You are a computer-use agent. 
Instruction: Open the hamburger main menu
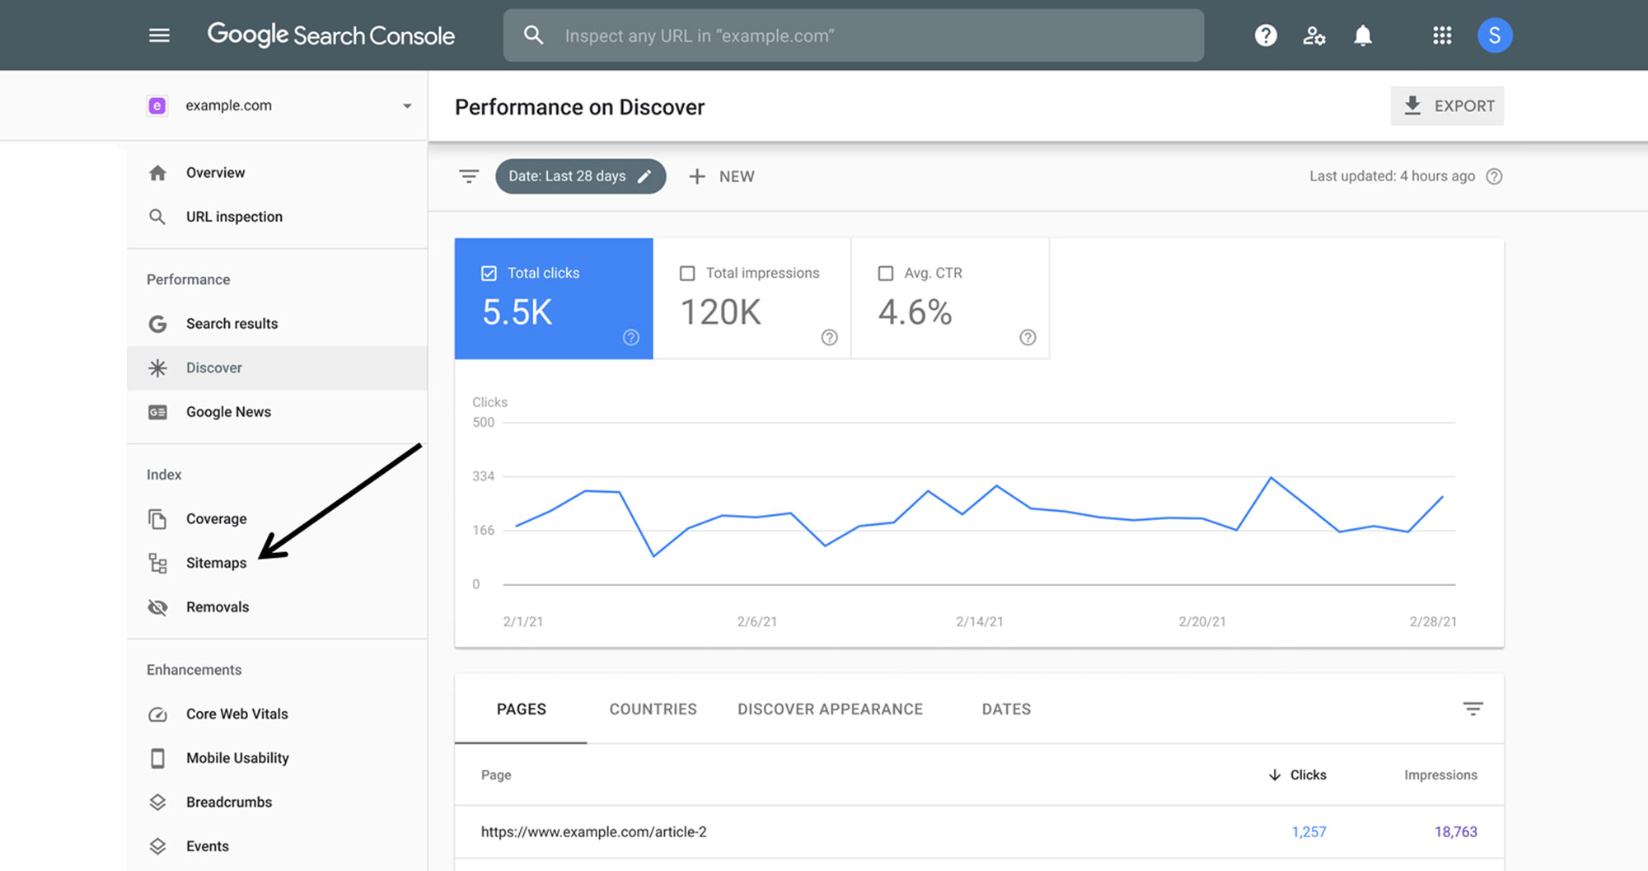pos(159,35)
